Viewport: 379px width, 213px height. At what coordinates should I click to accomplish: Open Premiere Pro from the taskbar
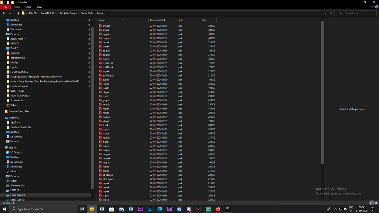click(x=141, y=209)
